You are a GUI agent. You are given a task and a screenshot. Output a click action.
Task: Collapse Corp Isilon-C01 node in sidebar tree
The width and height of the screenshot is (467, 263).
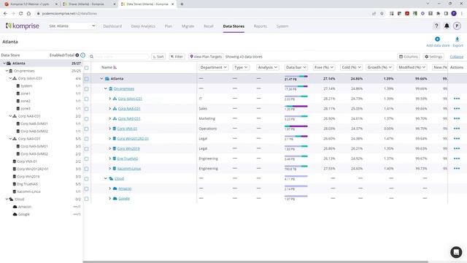point(10,78)
